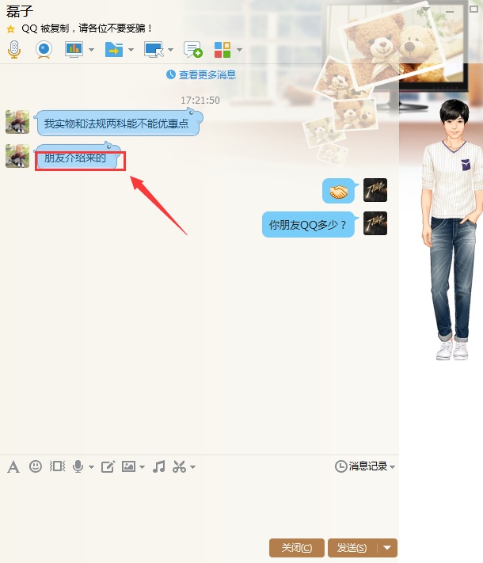This screenshot has height=563, width=483.
Task: Expand the remote desktop options arrow
Action: click(x=170, y=50)
